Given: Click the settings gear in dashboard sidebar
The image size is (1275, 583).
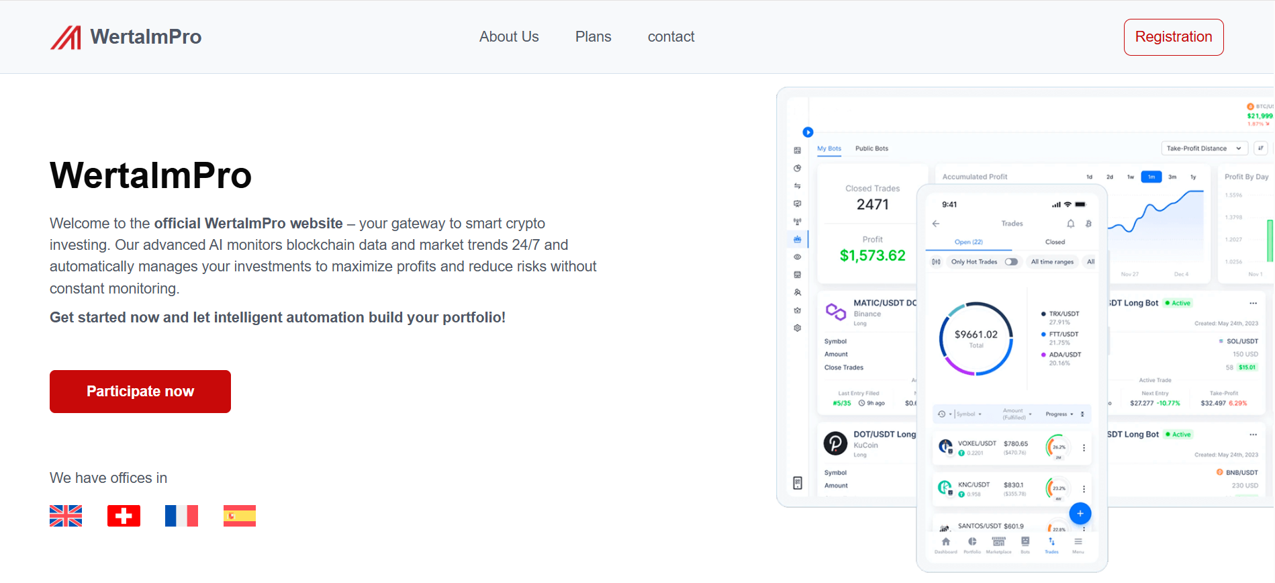Looking at the screenshot, I should (x=798, y=328).
